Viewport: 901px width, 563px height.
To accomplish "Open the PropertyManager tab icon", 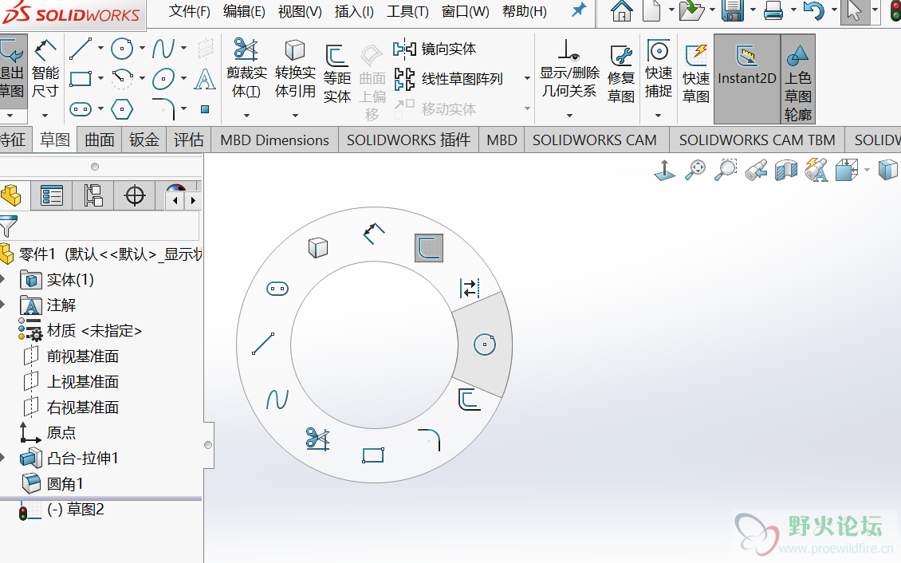I will coord(51,195).
